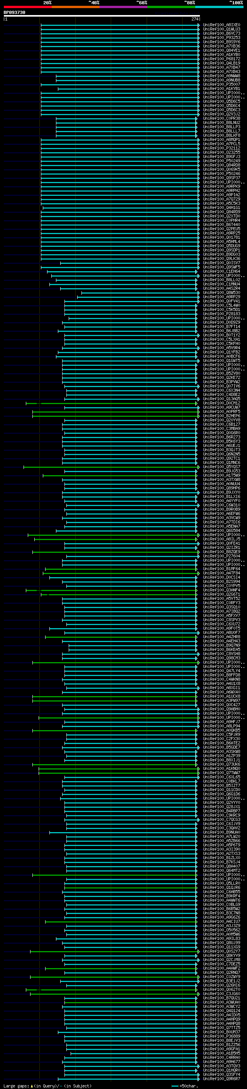Select hit label UniRef100_Q2OYV8
Image resolution: width=247 pixels, height=1089 pixels.
222,420
